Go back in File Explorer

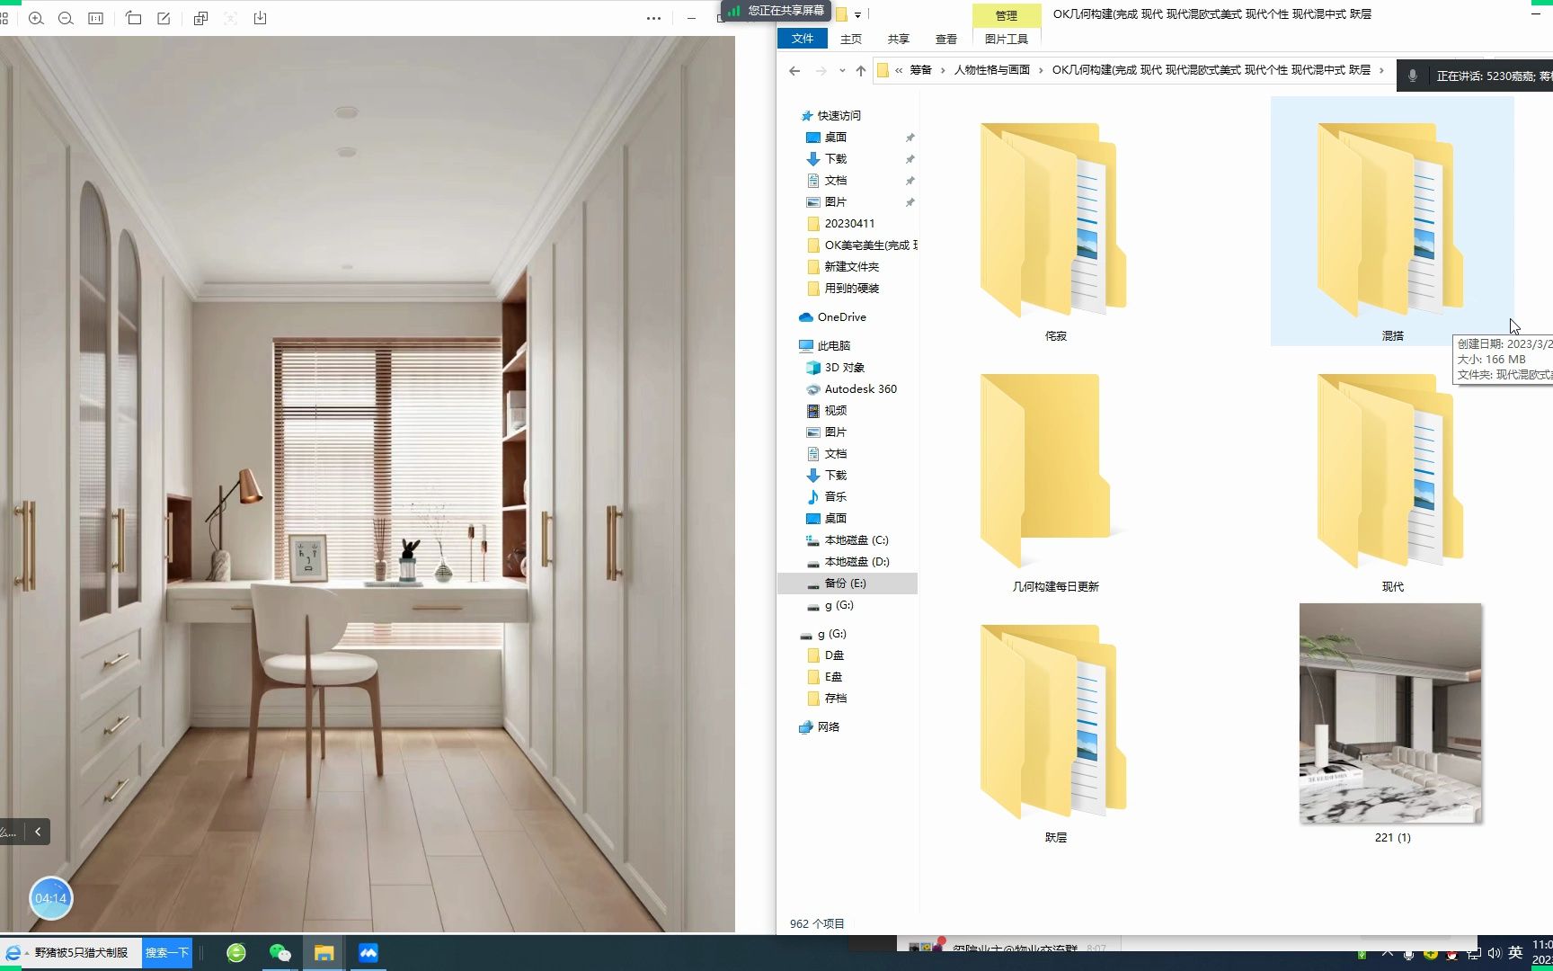794,70
